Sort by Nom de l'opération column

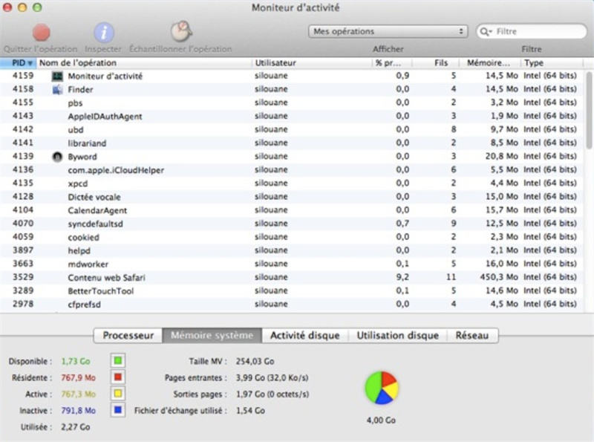coord(144,63)
